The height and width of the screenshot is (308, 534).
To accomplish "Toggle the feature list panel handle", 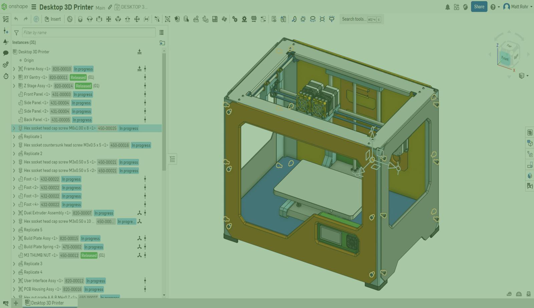I will pyautogui.click(x=172, y=159).
